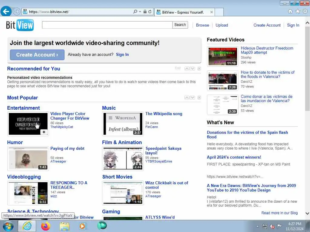Open Internet Explorer from the taskbar

[x=27, y=226]
